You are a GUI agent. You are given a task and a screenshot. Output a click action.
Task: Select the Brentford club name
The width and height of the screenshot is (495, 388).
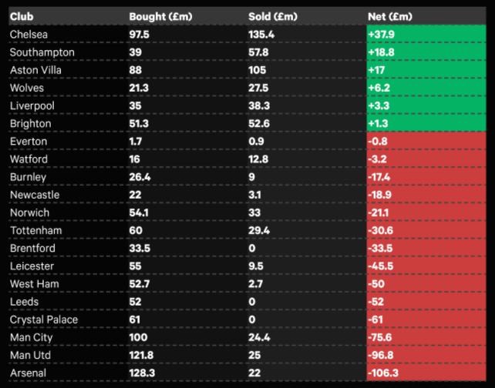pos(32,249)
